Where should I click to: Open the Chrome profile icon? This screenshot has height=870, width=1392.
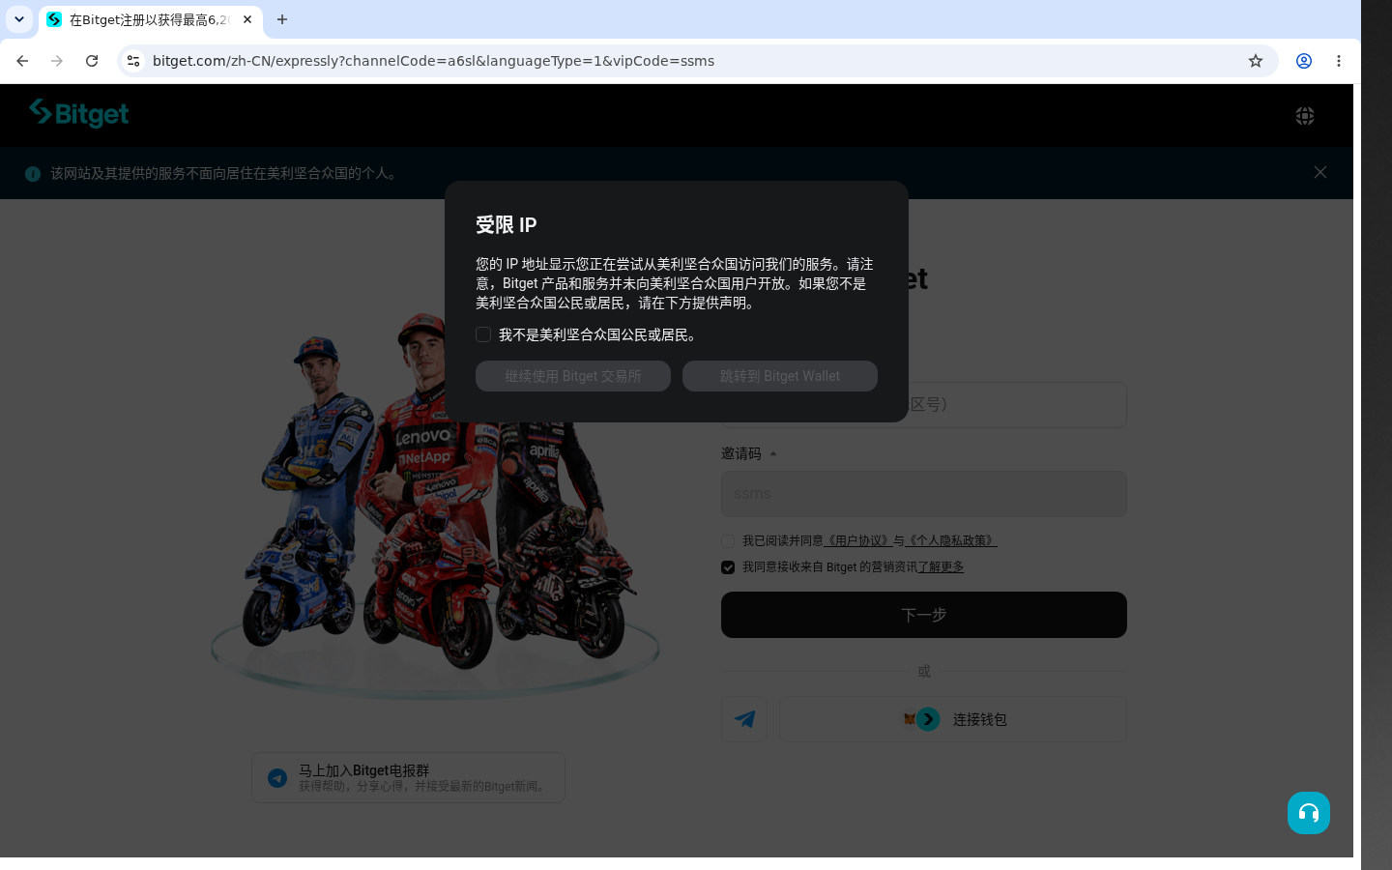(x=1304, y=61)
